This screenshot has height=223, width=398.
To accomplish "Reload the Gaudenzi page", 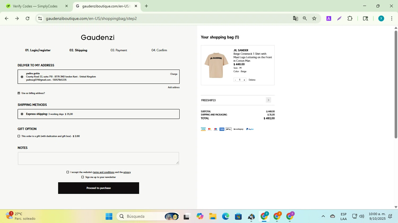I will coord(28,19).
